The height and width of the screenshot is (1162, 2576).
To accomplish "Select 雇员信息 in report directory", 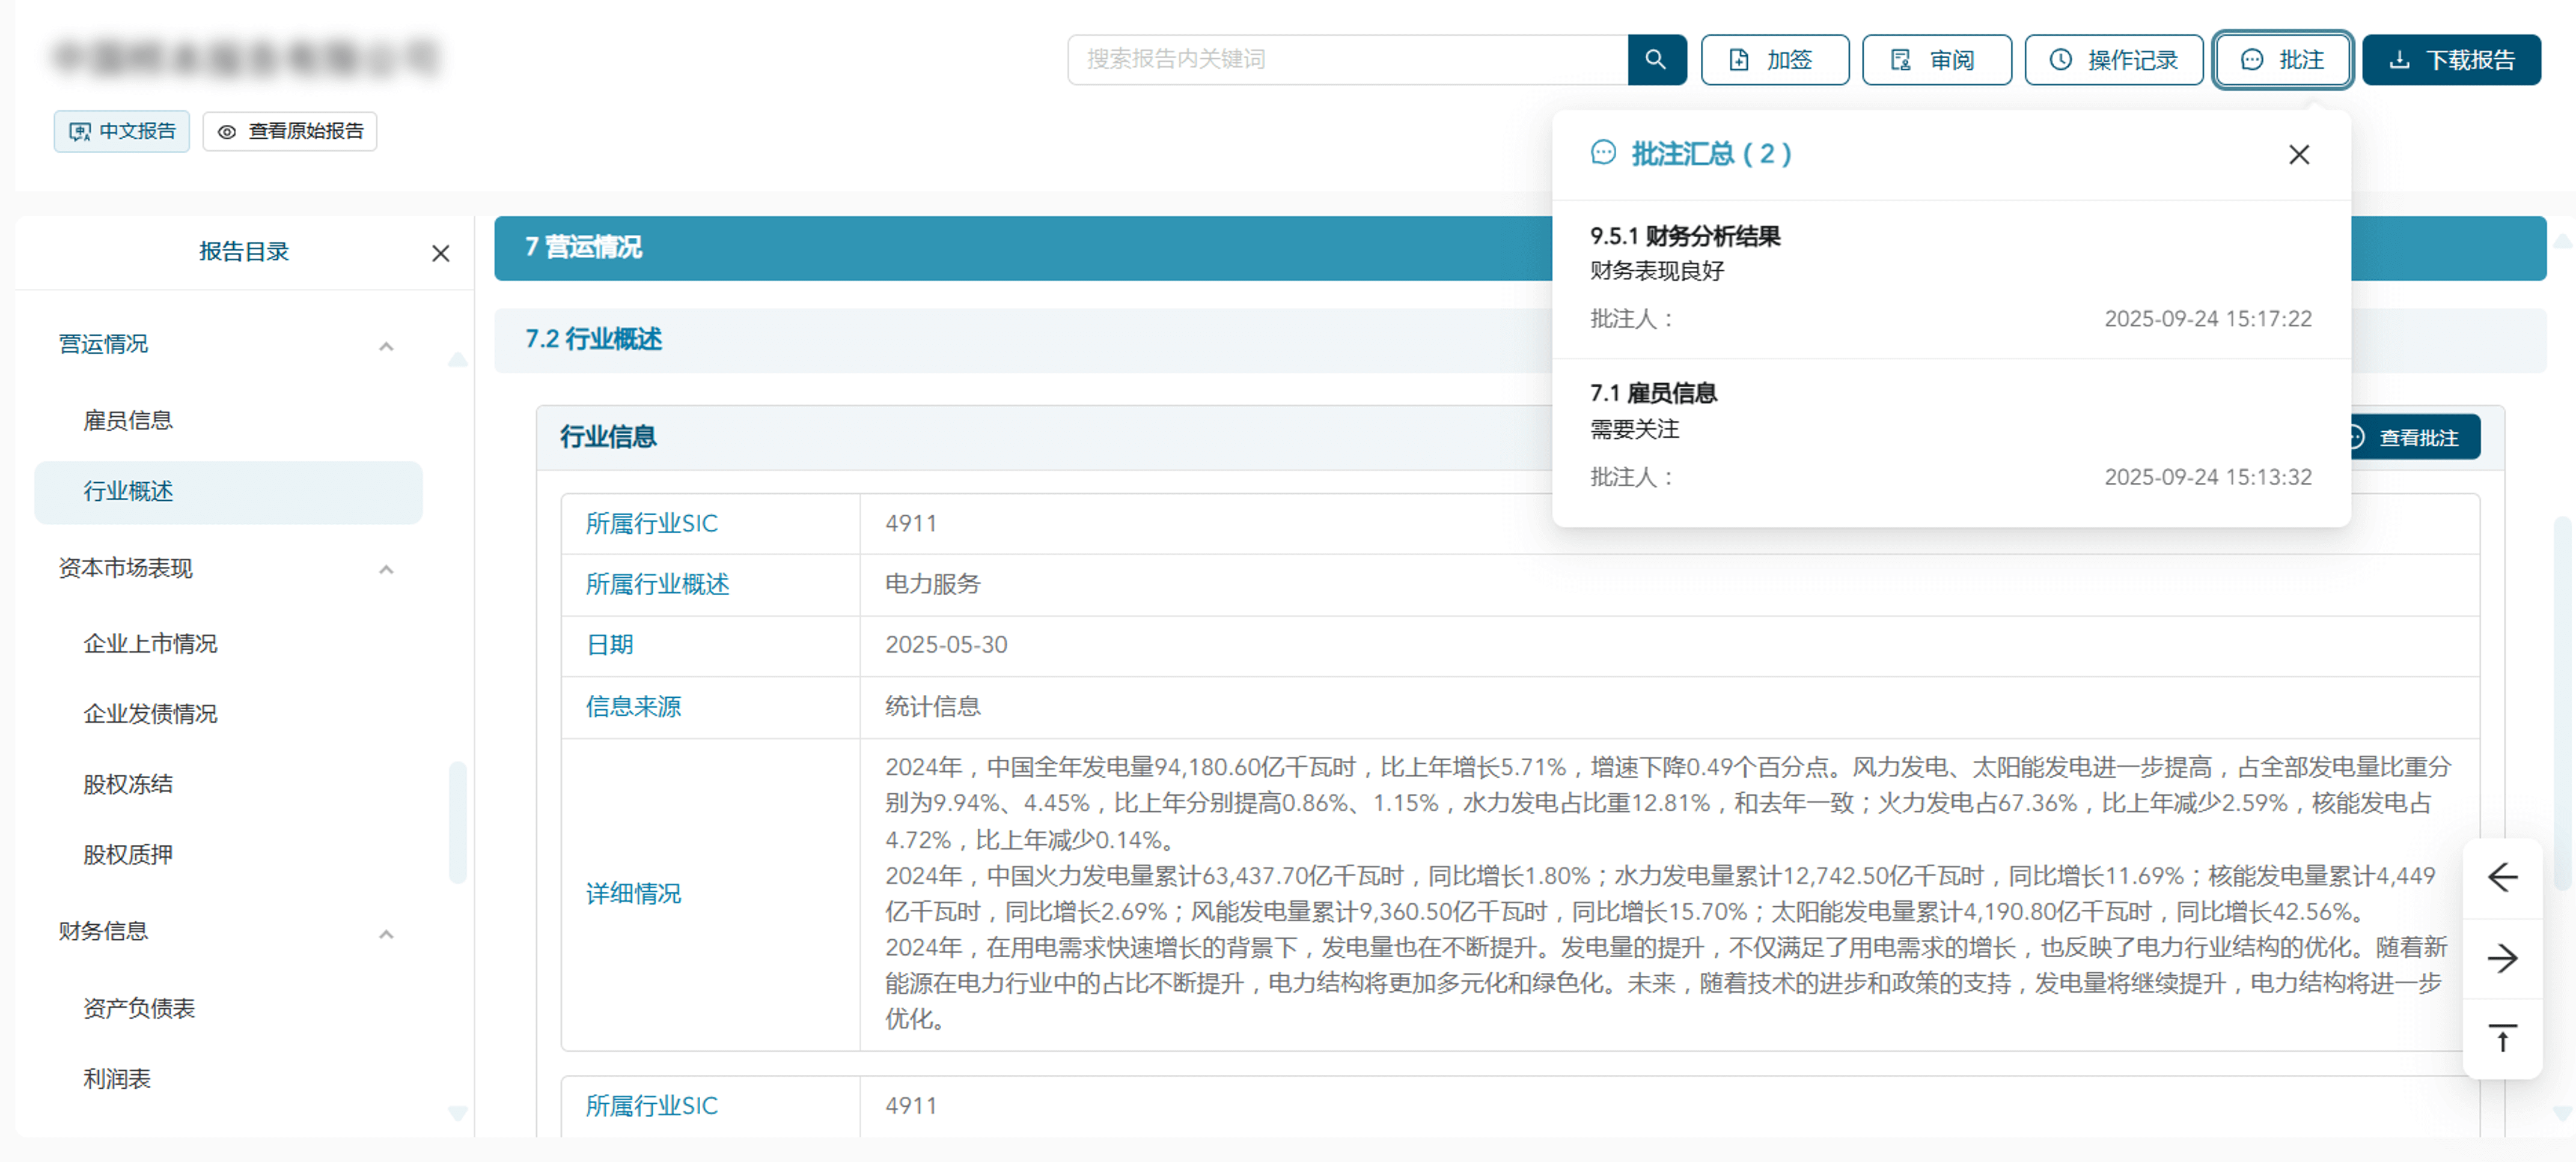I will click(128, 420).
